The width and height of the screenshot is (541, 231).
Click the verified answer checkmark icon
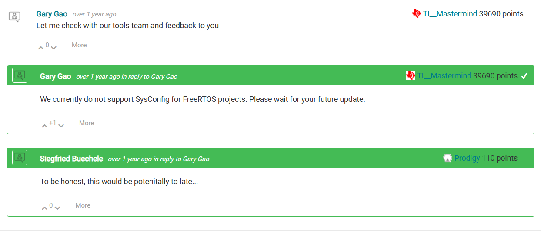pos(524,76)
